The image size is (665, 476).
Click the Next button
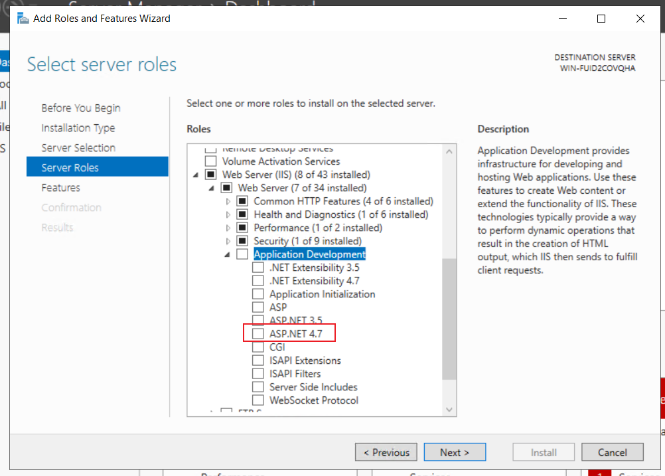(455, 452)
